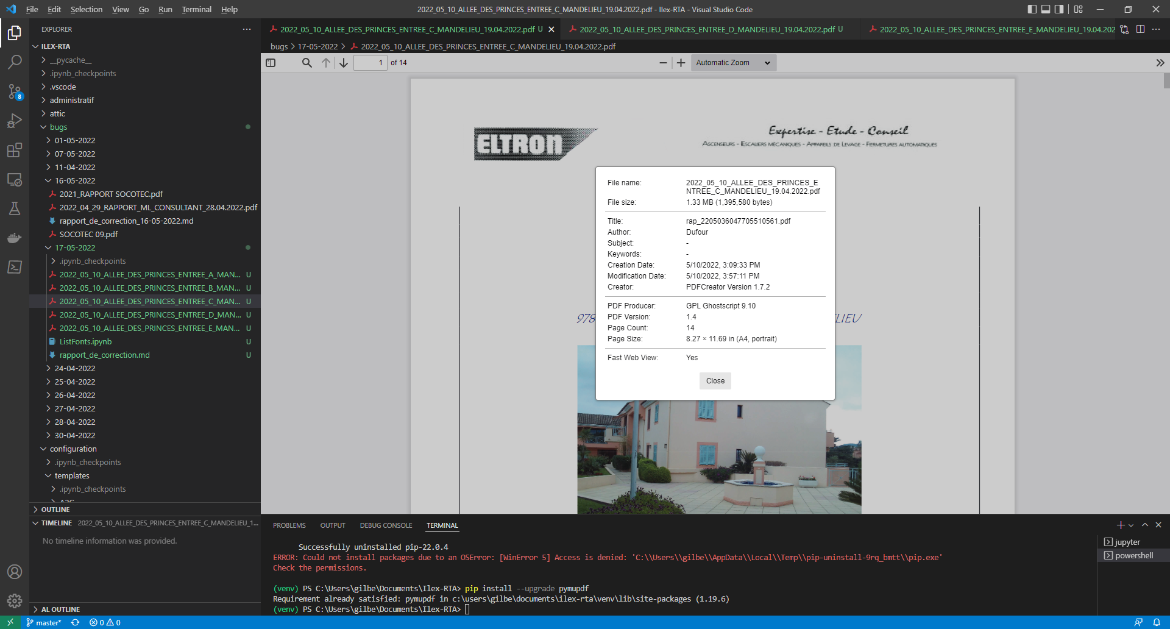This screenshot has height=629, width=1170.
Task: Open the Automatic Zoom dropdown
Action: click(734, 63)
